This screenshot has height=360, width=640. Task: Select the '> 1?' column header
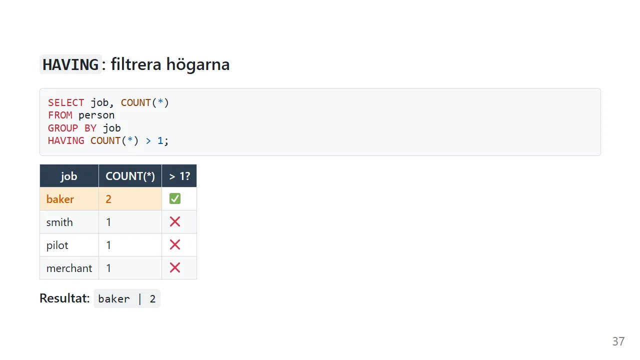click(x=179, y=176)
